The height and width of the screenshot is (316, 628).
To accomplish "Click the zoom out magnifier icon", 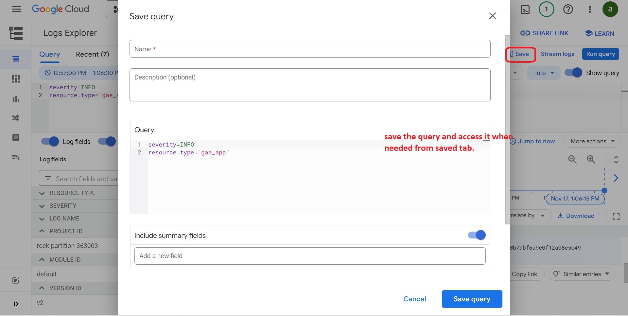I will 572,159.
